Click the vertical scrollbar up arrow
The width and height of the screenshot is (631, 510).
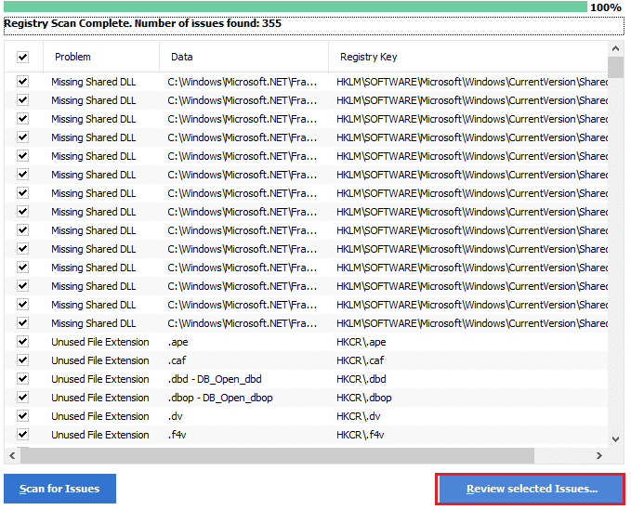(615, 48)
